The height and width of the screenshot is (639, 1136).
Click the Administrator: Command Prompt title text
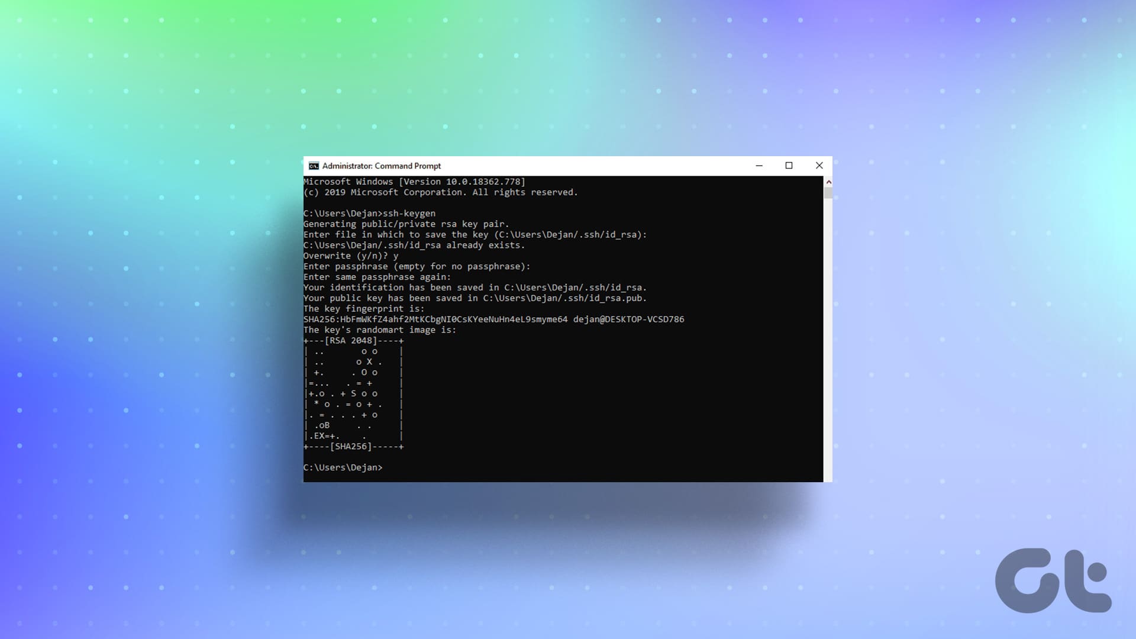(382, 166)
